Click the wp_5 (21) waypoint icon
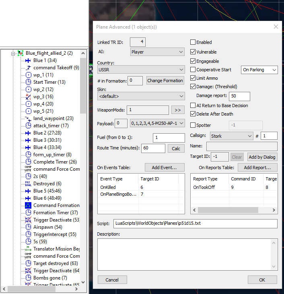Viewport: 284px width, 294px height. pos(28,111)
